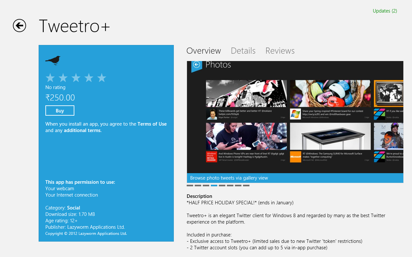The height and width of the screenshot is (257, 412).
Task: Click the third rating star
Action: pyautogui.click(x=76, y=78)
